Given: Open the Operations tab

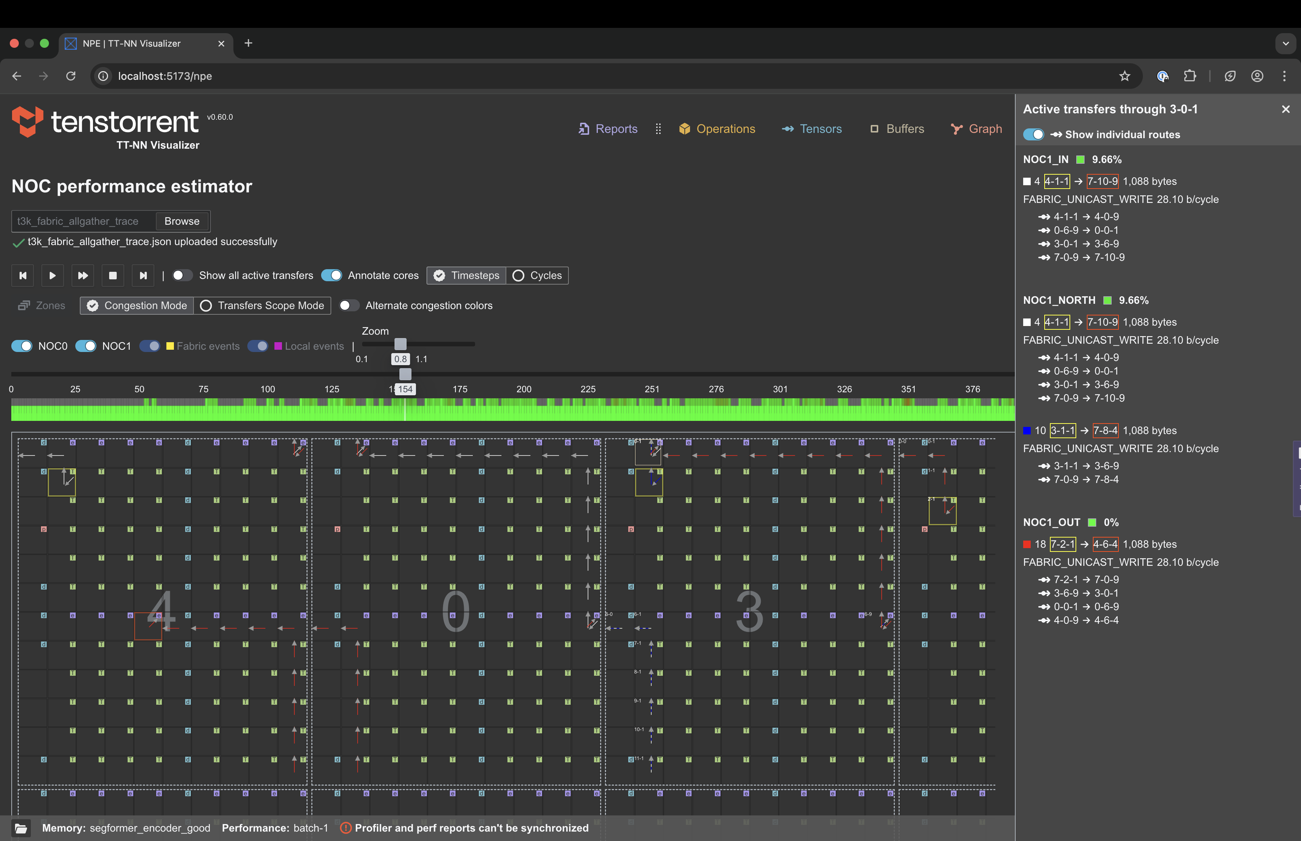Looking at the screenshot, I should (717, 129).
